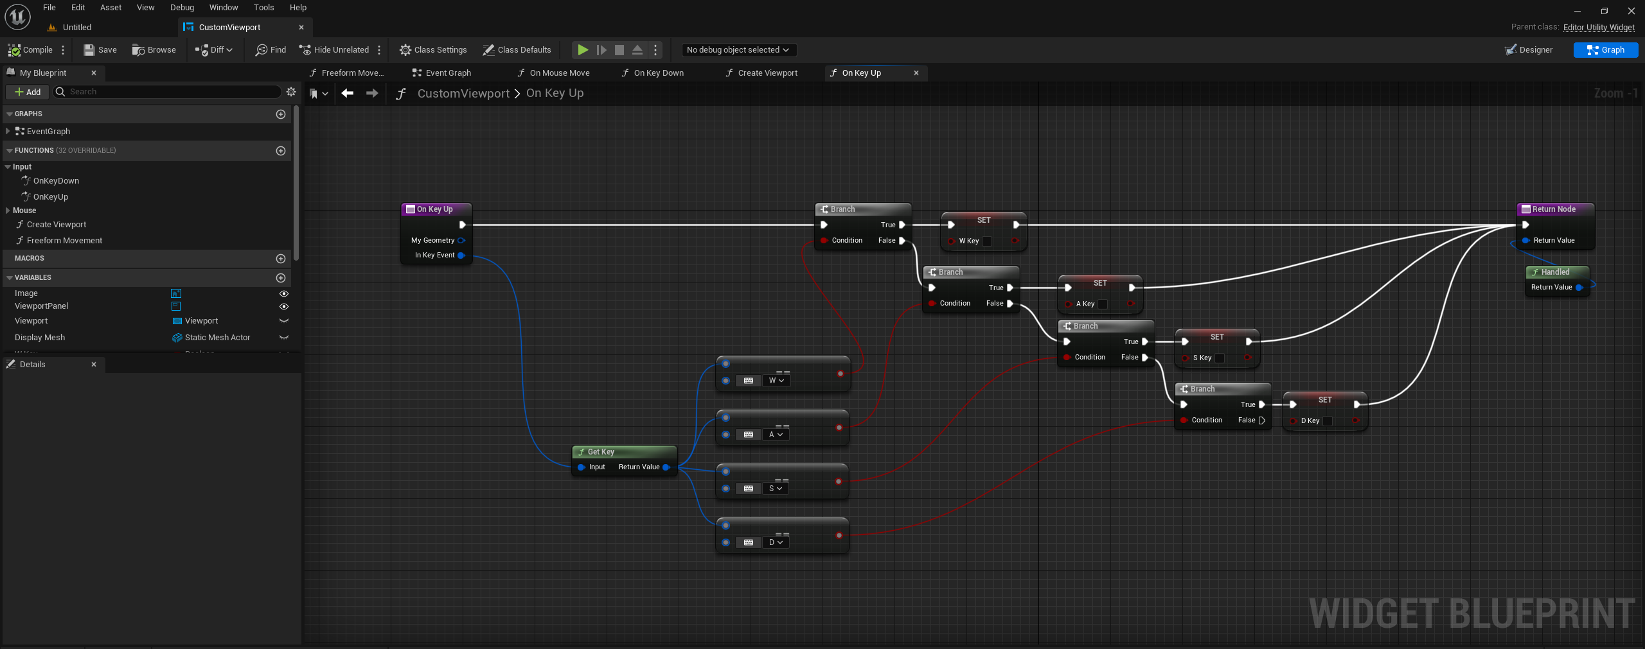This screenshot has width=1645, height=649.
Task: Start simulation with green Play button
Action: [583, 50]
